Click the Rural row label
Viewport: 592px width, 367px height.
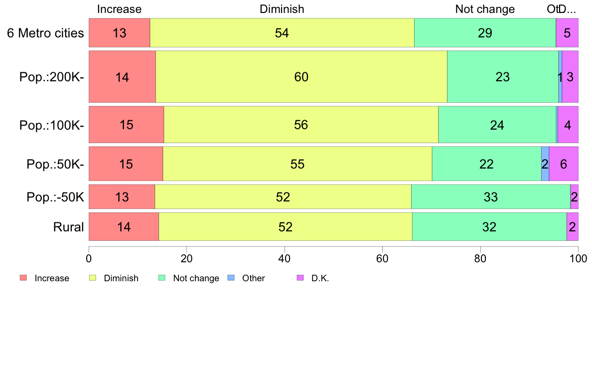pyautogui.click(x=69, y=227)
